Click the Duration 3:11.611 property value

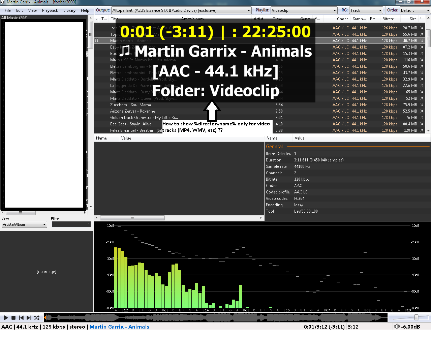click(319, 160)
